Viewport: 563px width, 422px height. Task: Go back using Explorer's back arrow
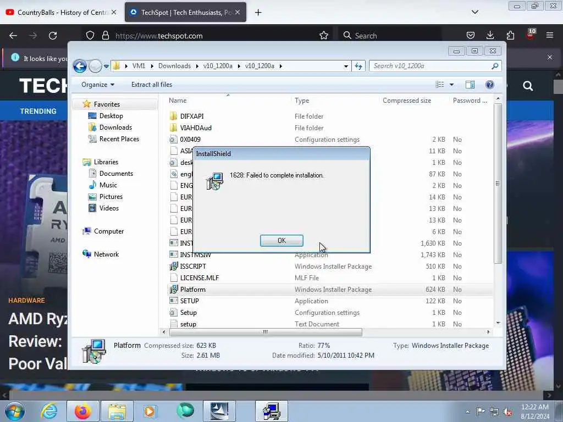pos(80,66)
